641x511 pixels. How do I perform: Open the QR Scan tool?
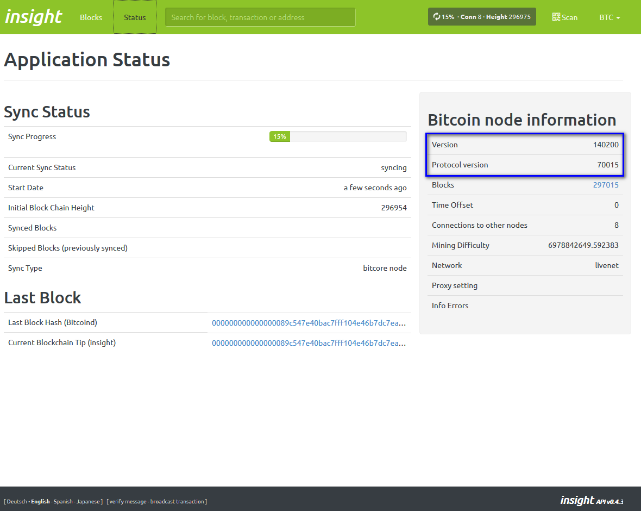[x=564, y=17]
